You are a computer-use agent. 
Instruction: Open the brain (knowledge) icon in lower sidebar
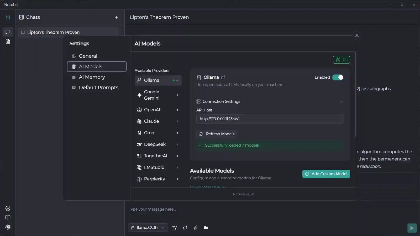[8, 208]
